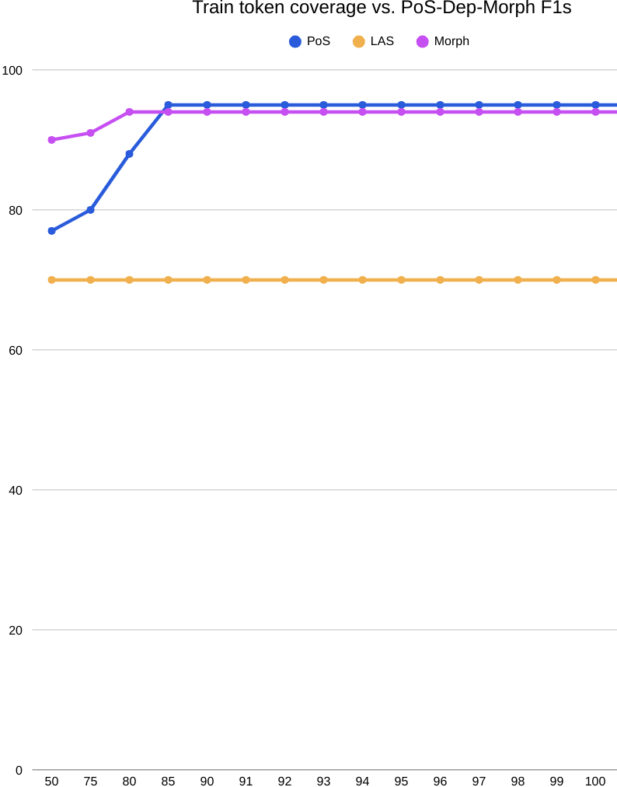The image size is (617, 787).
Task: Click the PoS data point at 100
Action: coord(596,105)
